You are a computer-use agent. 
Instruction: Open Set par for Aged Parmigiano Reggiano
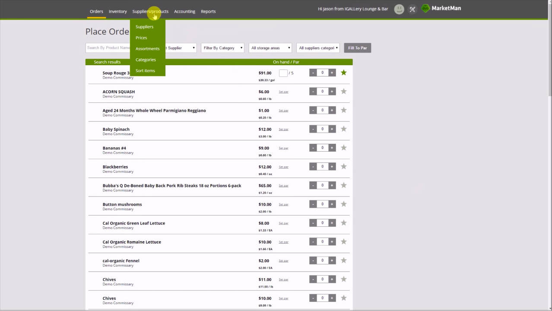pos(283,110)
